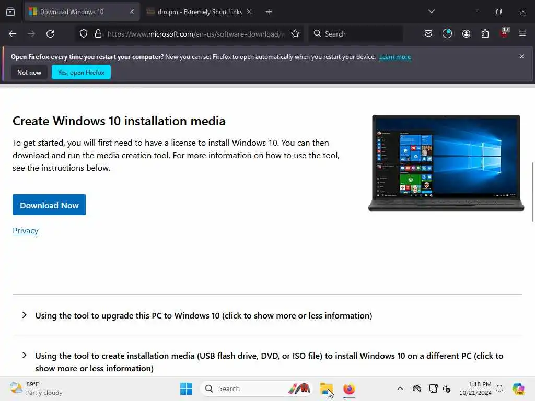The image size is (535, 401).
Task: Open OneDrive cloud tray icon
Action: [416, 388]
